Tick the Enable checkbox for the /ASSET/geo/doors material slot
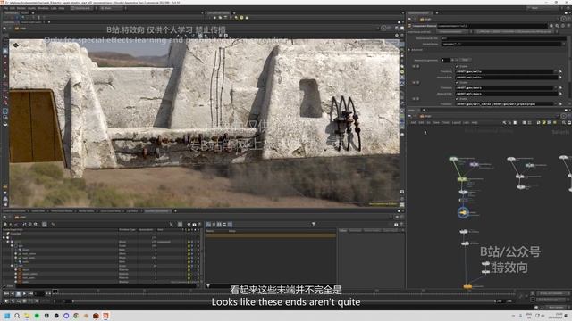This screenshot has width=572, height=321. pos(457,83)
